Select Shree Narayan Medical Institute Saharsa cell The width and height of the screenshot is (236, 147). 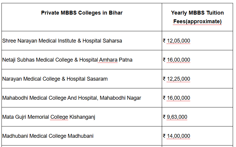pyautogui.click(x=62, y=41)
